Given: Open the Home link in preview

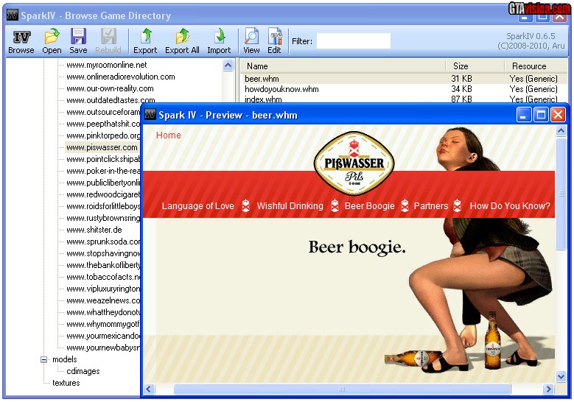Looking at the screenshot, I should pyautogui.click(x=168, y=135).
